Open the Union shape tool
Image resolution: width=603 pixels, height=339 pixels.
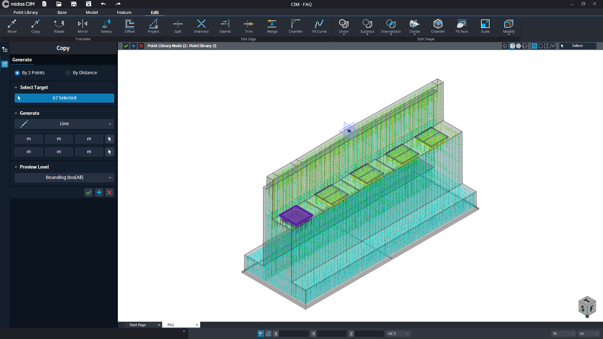coord(344,26)
